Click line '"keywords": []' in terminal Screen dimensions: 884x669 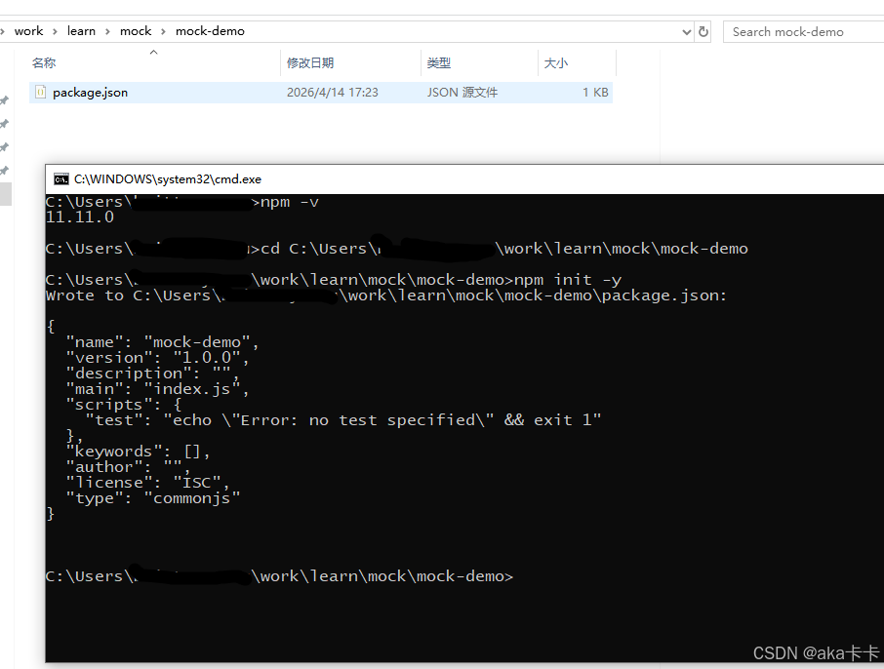coord(139,452)
